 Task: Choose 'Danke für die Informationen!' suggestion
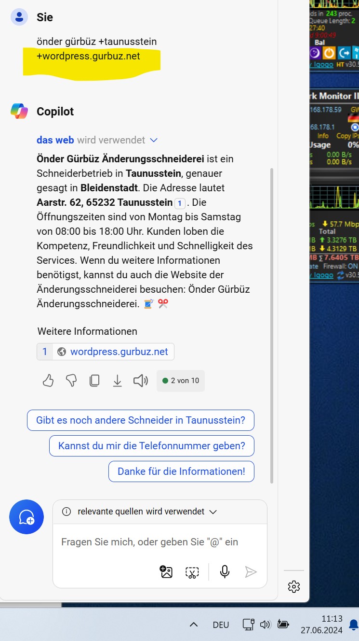(x=182, y=471)
